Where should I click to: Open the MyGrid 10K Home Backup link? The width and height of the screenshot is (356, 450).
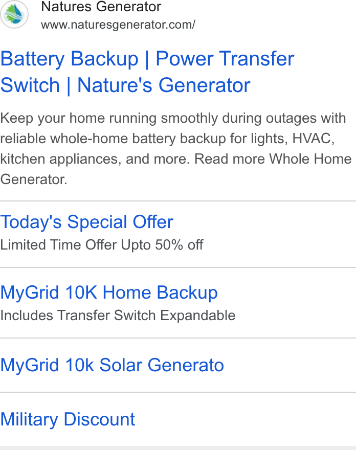109,292
